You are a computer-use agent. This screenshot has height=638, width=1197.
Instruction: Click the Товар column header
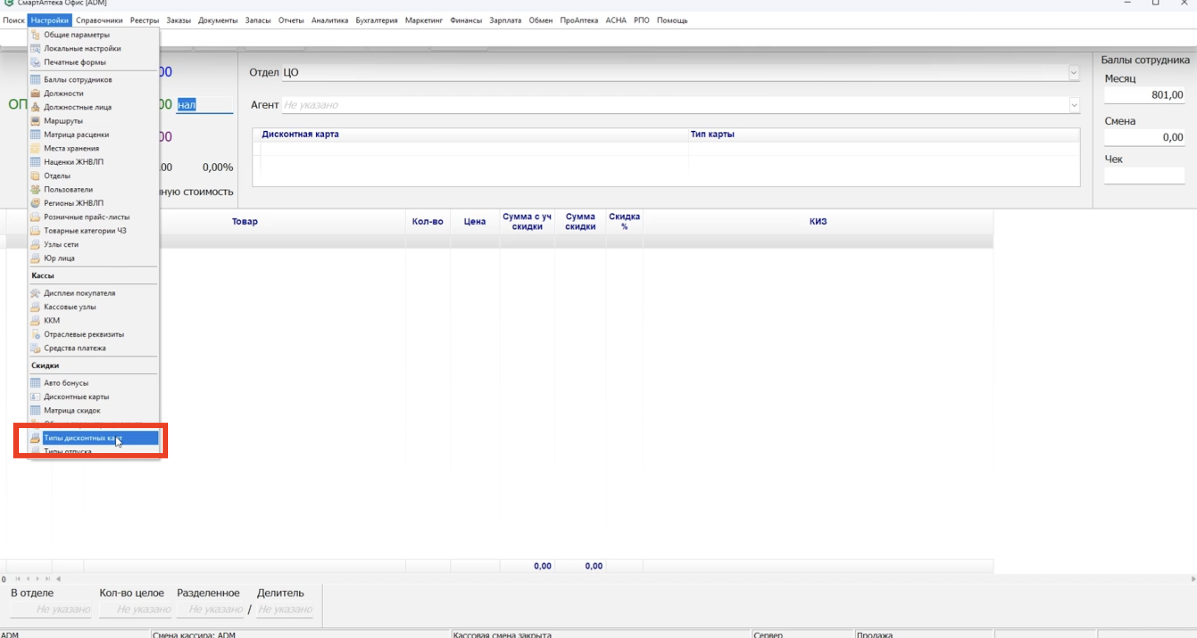(x=245, y=221)
